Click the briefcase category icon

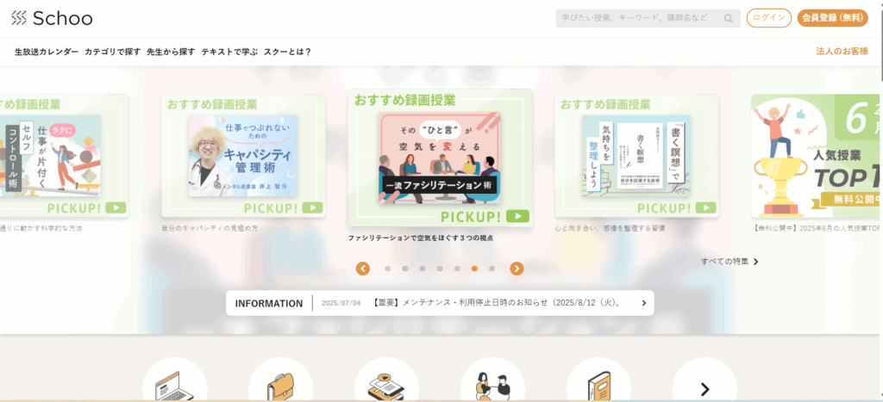(x=280, y=380)
